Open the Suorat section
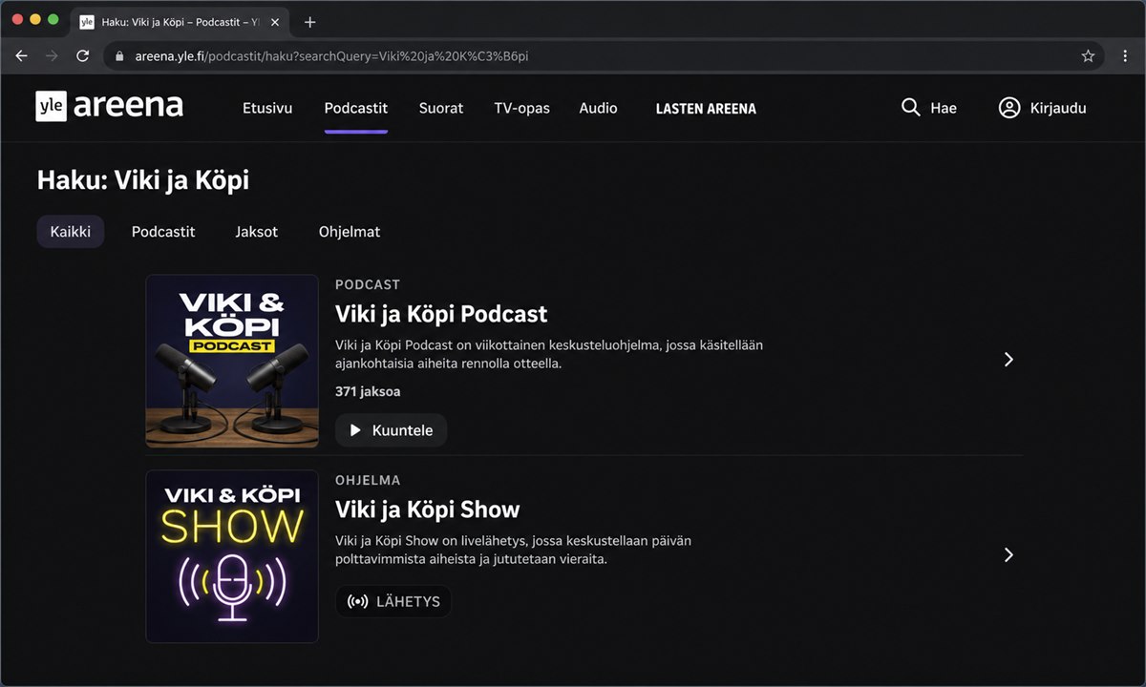 (441, 108)
